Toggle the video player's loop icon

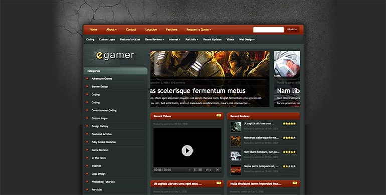point(208,170)
